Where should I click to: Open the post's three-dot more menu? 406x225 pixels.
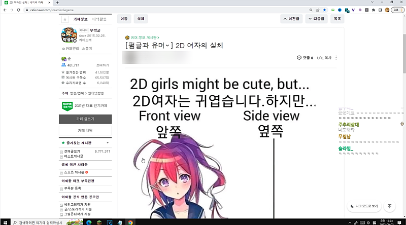336,58
